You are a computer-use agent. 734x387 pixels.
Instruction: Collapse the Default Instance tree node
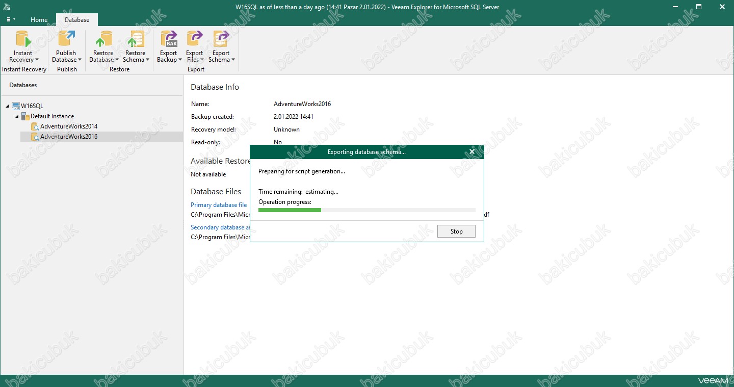(x=17, y=116)
